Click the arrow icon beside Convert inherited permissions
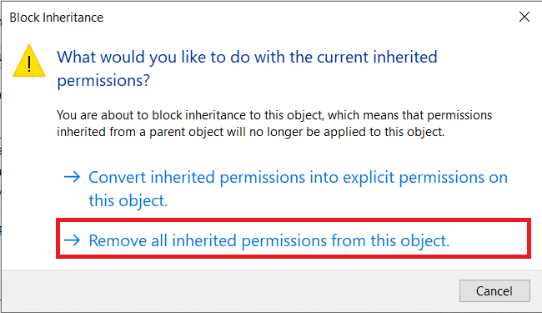542x313 pixels. pyautogui.click(x=72, y=177)
